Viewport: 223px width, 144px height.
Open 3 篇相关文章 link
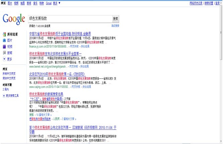click(x=69, y=119)
